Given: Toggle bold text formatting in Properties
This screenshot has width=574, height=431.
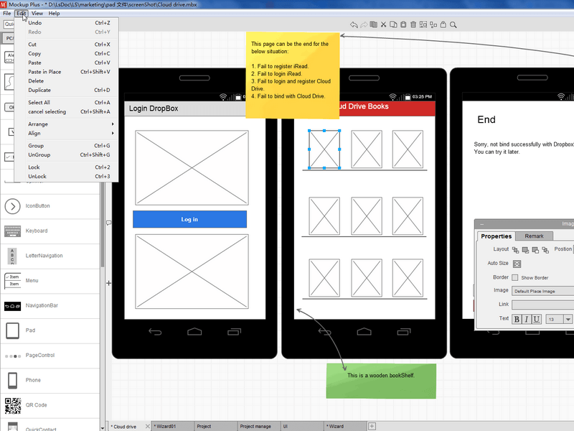Looking at the screenshot, I should pos(517,319).
